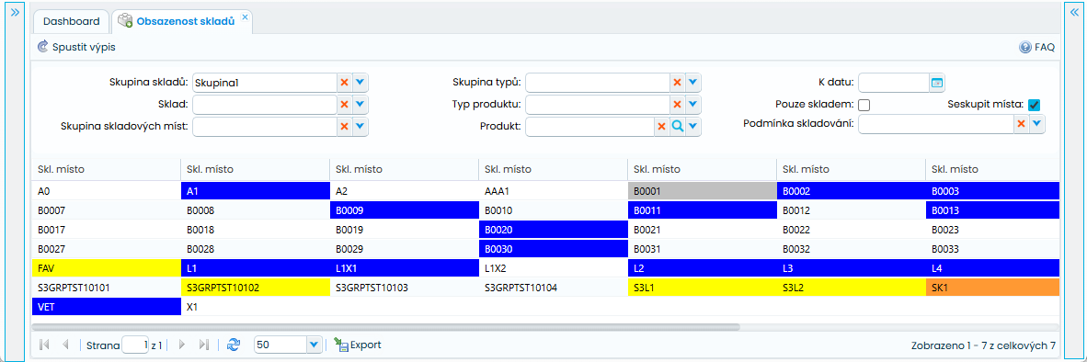Toggle the Pouze skladem checkbox
Screen dimensions: 1087x362
(x=864, y=106)
